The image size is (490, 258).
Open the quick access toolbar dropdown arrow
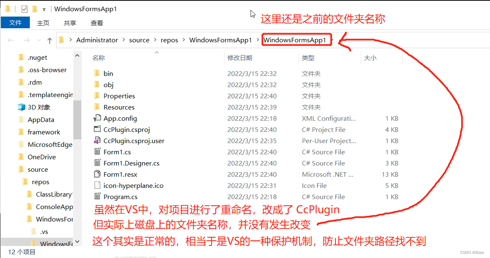click(44, 10)
